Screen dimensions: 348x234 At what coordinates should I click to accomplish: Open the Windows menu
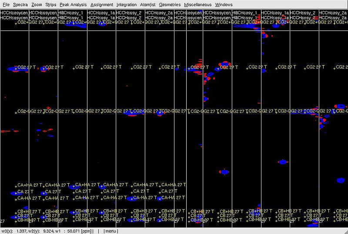[x=224, y=4]
